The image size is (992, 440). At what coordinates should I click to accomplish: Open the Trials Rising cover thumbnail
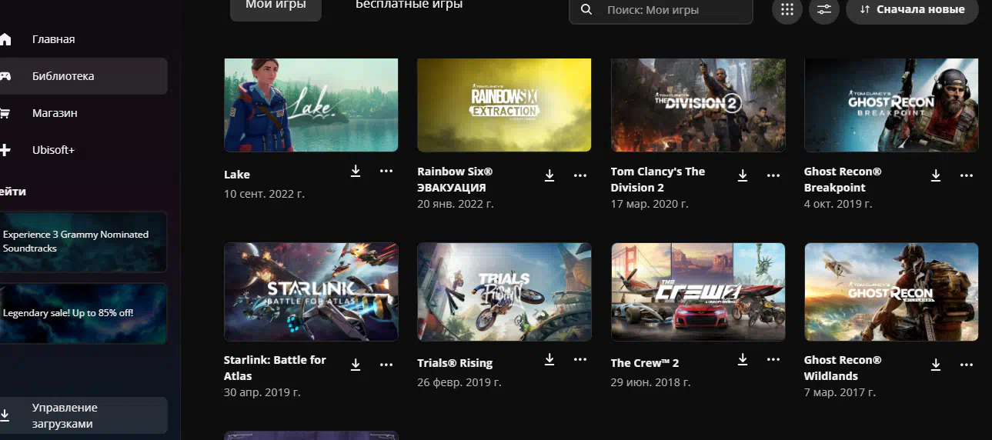coord(504,292)
